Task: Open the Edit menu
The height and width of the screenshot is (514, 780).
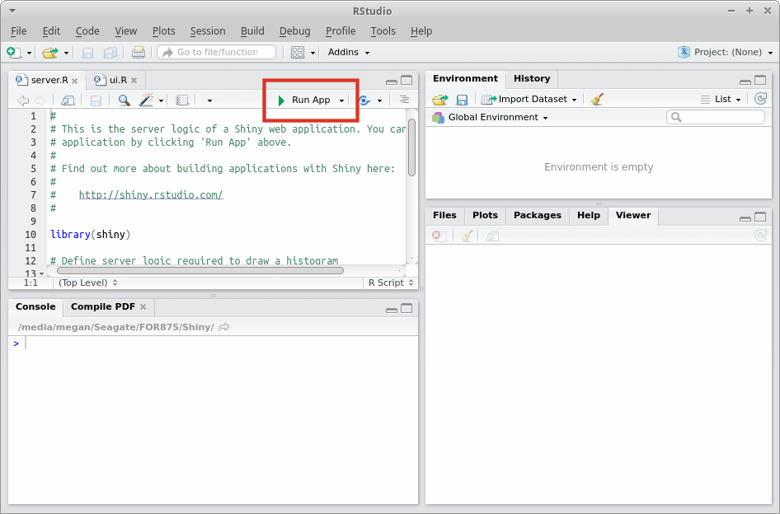Action: pos(51,30)
